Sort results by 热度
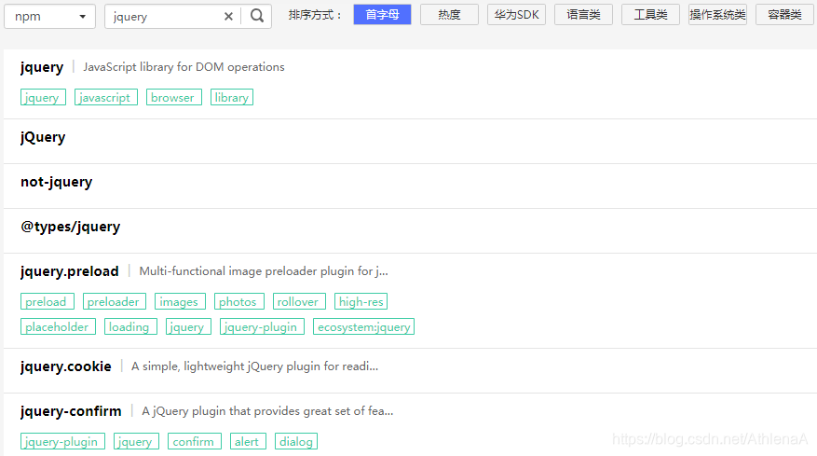The height and width of the screenshot is (456, 817). 449,15
